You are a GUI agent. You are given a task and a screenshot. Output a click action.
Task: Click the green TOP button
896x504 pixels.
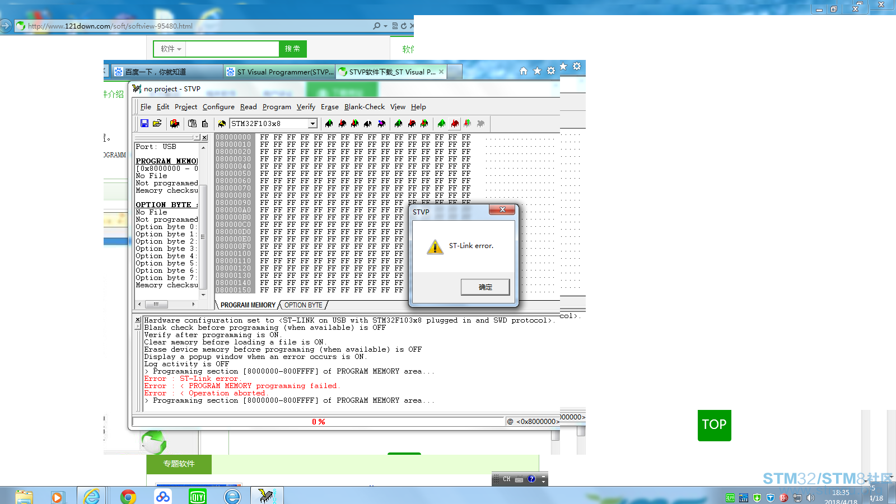click(715, 424)
